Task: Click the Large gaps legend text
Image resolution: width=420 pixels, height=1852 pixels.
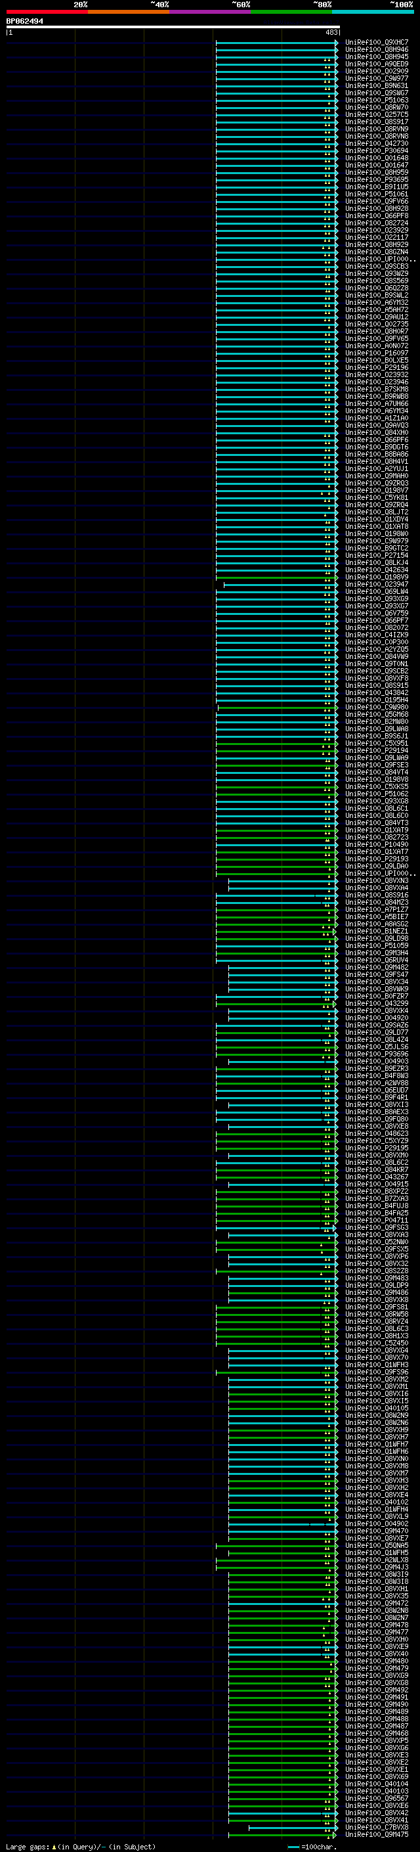Action: [x=28, y=1846]
